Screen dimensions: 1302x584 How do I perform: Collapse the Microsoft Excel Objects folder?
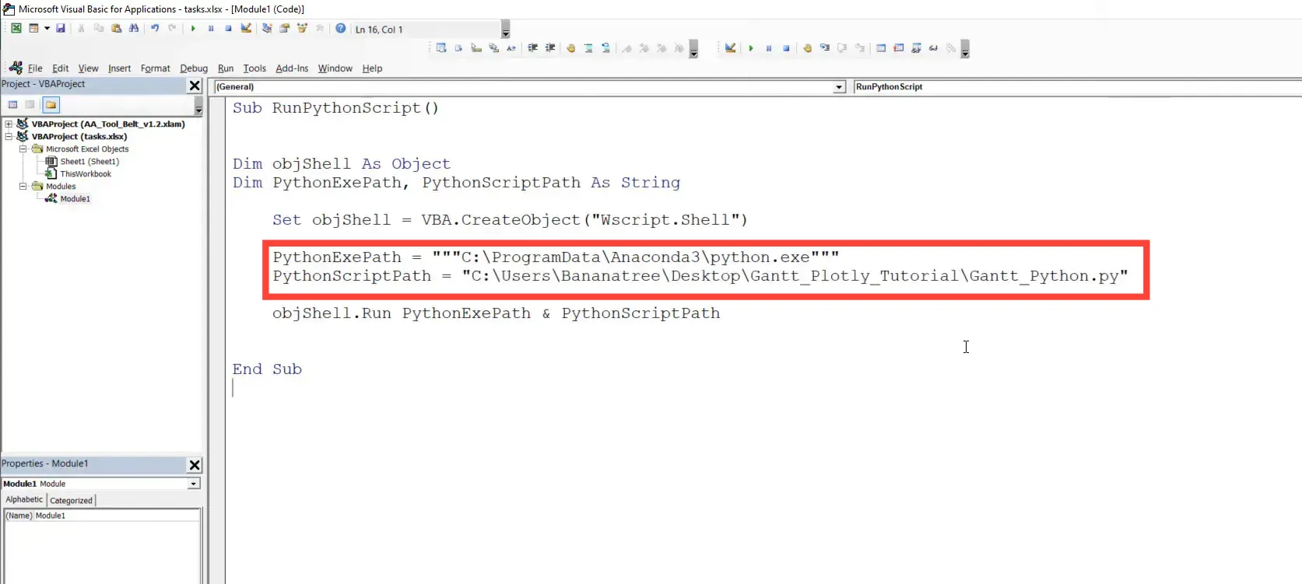(23, 149)
